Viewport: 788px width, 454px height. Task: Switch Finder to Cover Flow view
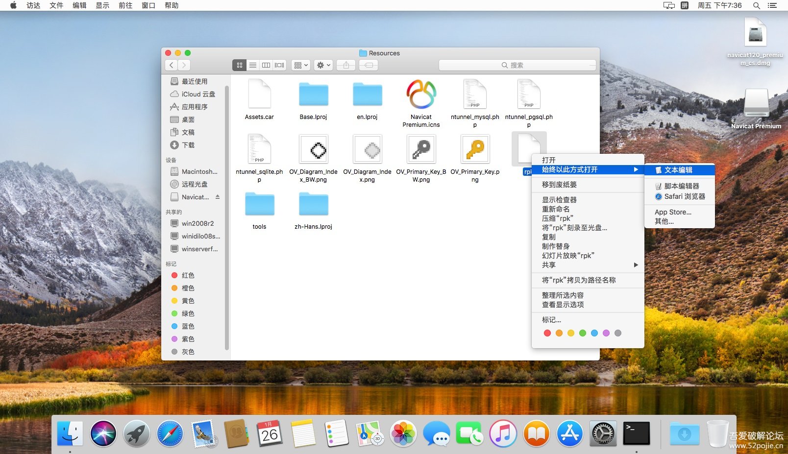pos(279,65)
